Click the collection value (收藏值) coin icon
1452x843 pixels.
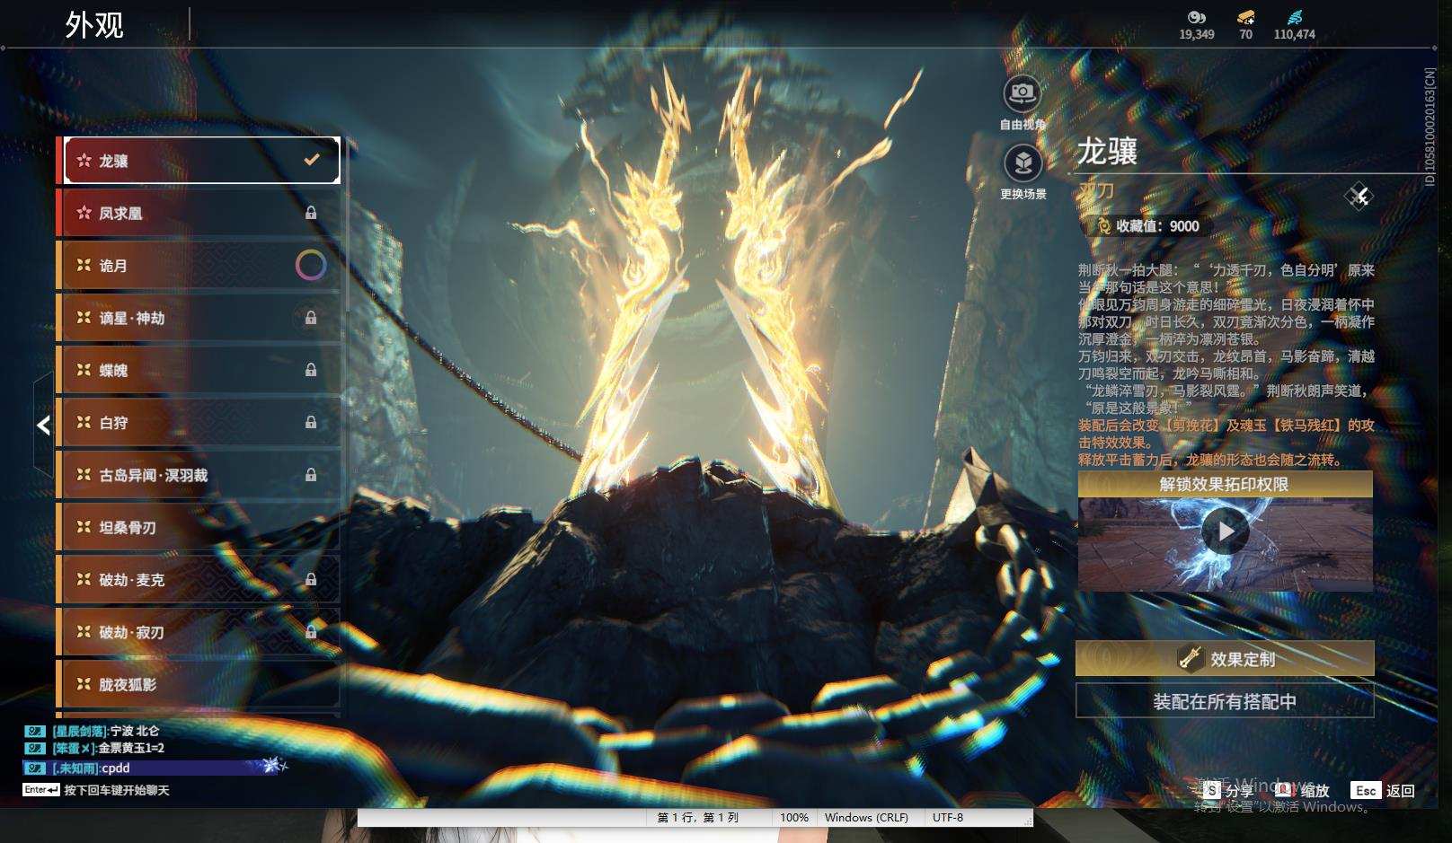coord(1103,226)
